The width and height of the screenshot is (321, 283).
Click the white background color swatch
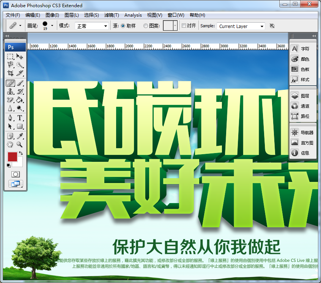click(20, 164)
